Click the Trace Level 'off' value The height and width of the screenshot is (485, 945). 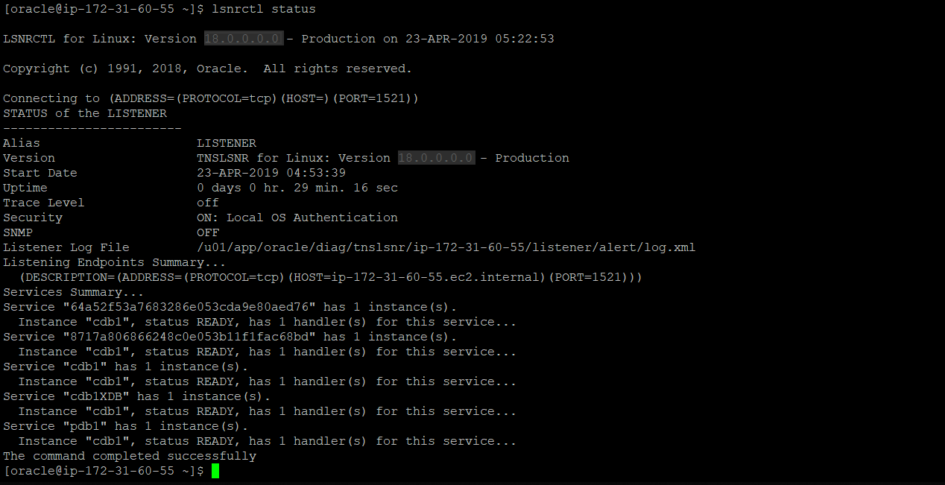tap(208, 203)
